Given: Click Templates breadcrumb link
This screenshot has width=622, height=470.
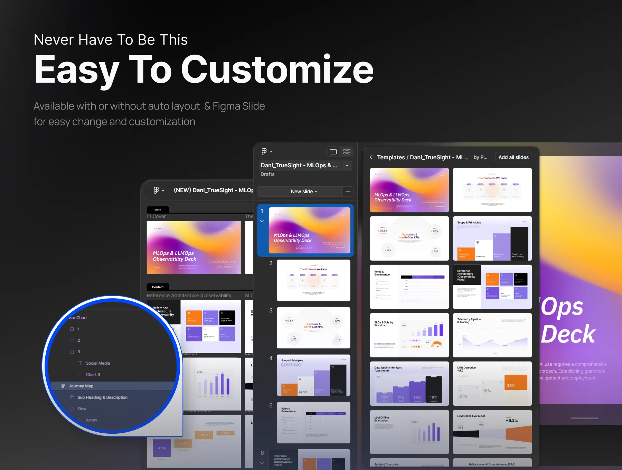Looking at the screenshot, I should pyautogui.click(x=391, y=157).
